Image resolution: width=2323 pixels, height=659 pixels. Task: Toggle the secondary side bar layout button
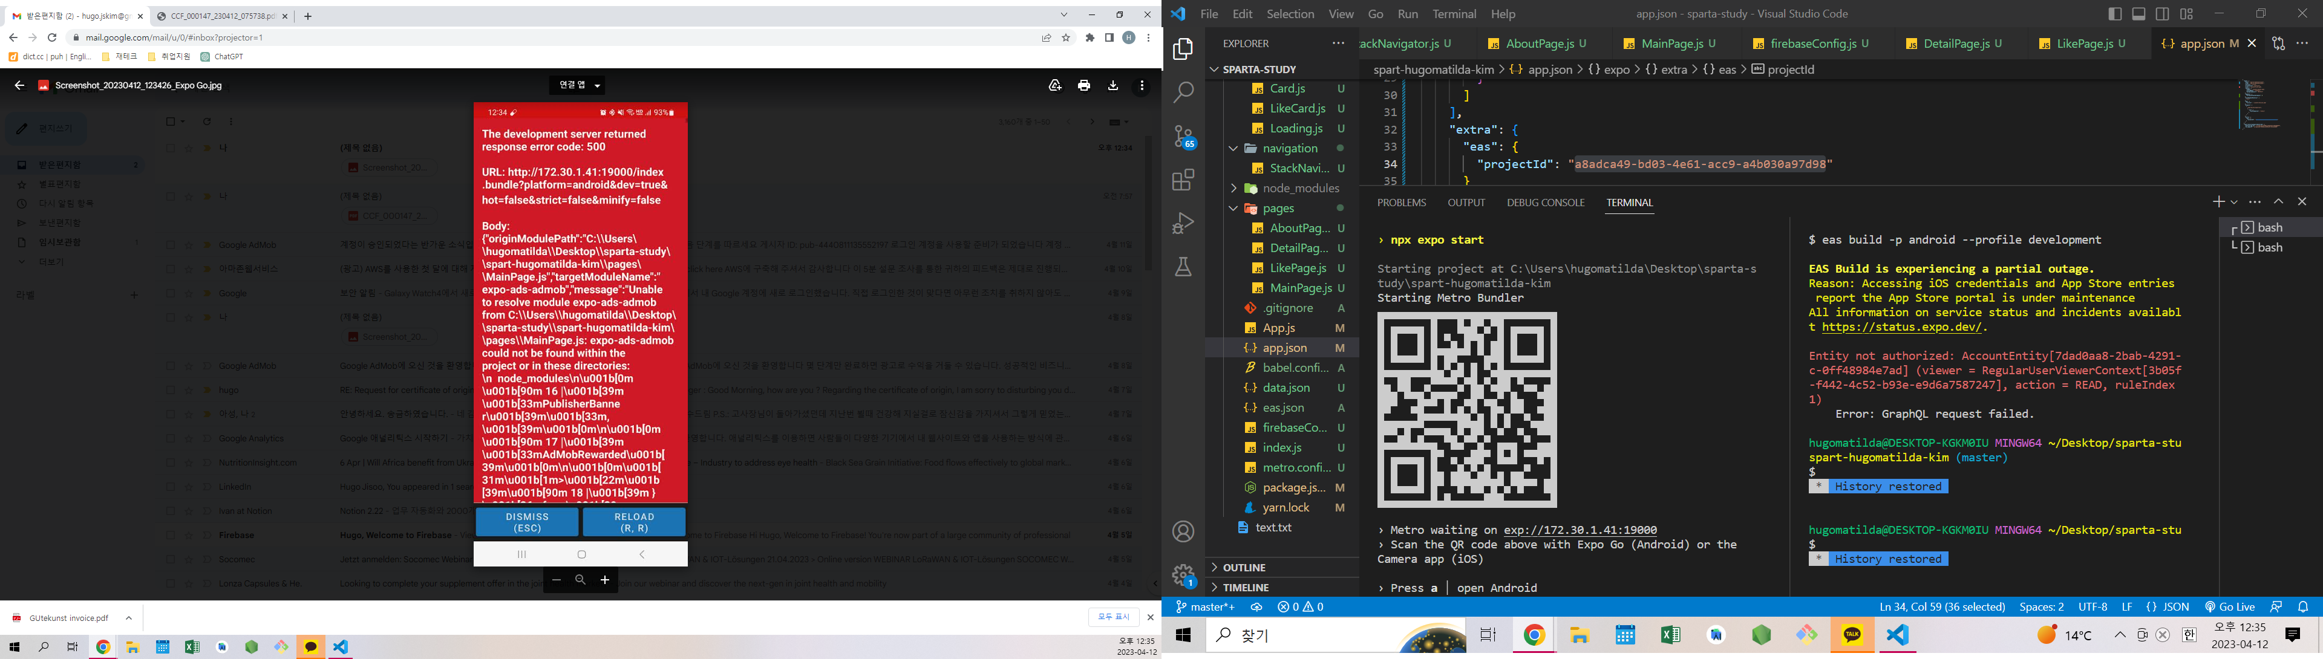coord(2163,13)
